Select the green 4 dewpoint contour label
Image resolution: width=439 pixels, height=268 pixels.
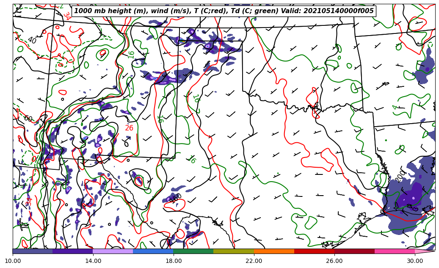click(x=395, y=107)
